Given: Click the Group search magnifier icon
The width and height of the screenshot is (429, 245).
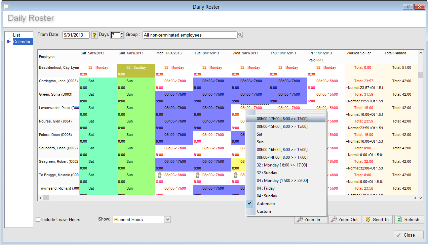Looking at the screenshot, I should [240, 35].
